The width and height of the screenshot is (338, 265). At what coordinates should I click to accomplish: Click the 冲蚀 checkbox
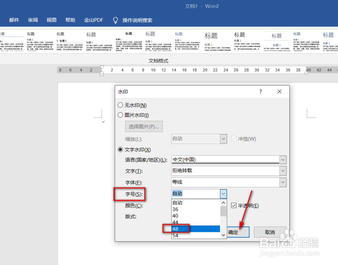[x=234, y=139]
